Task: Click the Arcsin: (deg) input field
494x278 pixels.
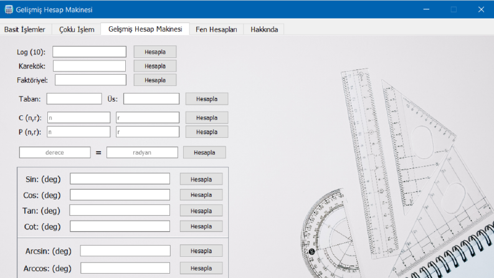Action: pyautogui.click(x=125, y=251)
